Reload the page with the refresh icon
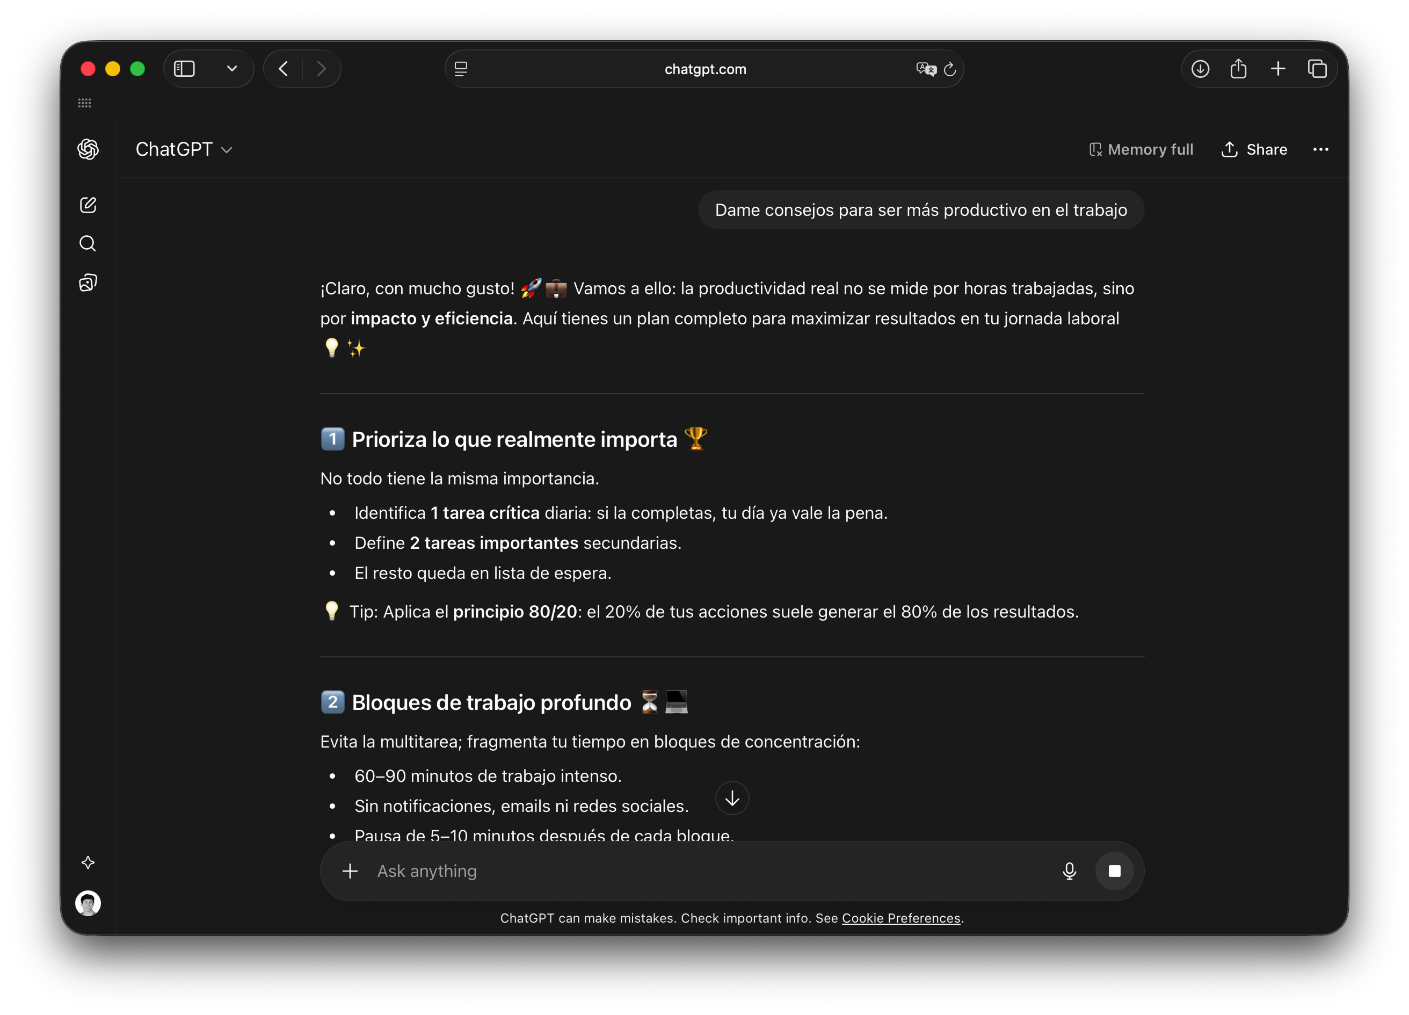The image size is (1409, 1015). 950,69
